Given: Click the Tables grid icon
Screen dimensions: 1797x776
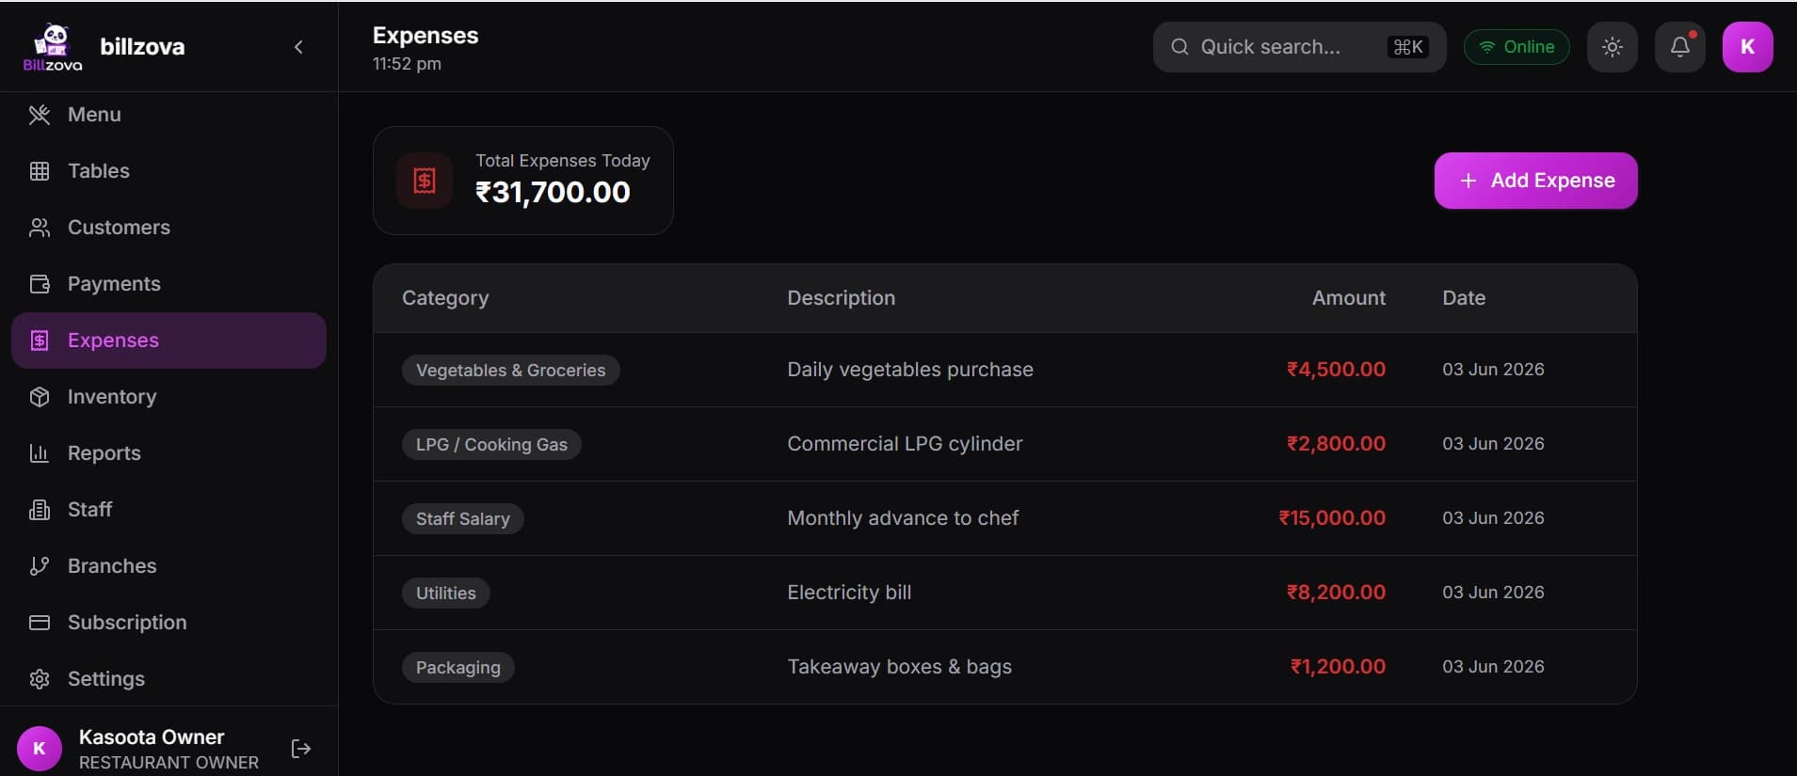Looking at the screenshot, I should click(x=40, y=171).
